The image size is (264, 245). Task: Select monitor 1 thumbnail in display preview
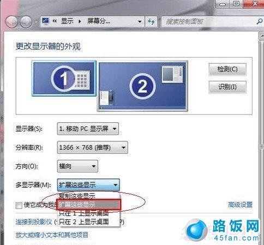point(64,78)
